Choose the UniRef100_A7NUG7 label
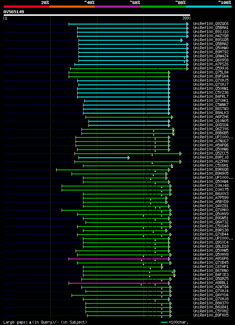This screenshot has width=235, height=325. [x=211, y=141]
